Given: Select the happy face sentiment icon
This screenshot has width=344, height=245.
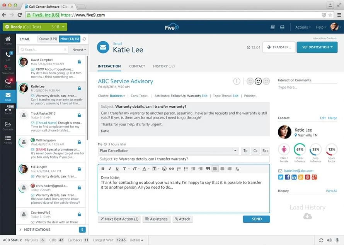Looking at the screenshot, I should tap(266, 81).
